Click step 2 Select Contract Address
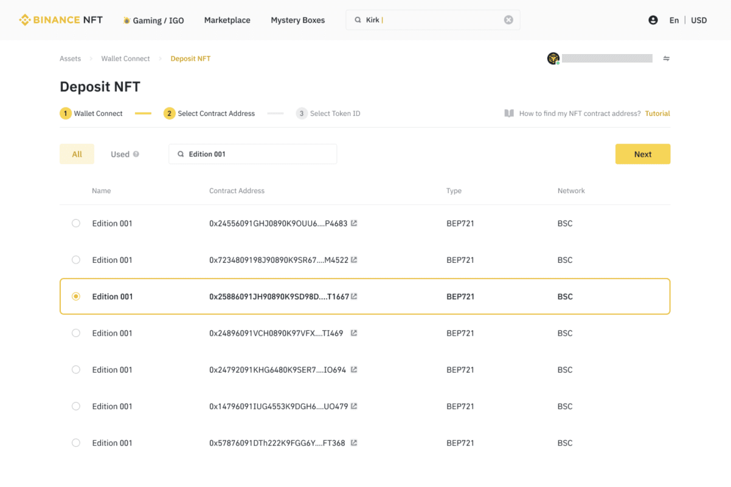The image size is (731, 487). (x=209, y=114)
